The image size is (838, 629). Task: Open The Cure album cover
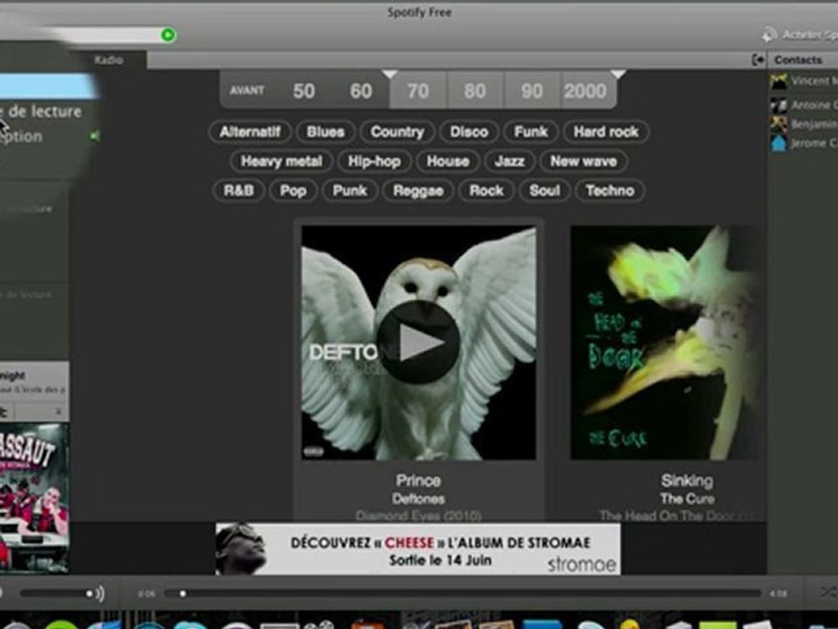point(665,342)
